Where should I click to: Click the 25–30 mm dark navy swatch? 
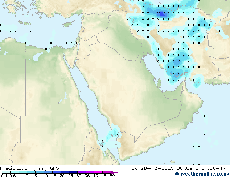point(73,172)
